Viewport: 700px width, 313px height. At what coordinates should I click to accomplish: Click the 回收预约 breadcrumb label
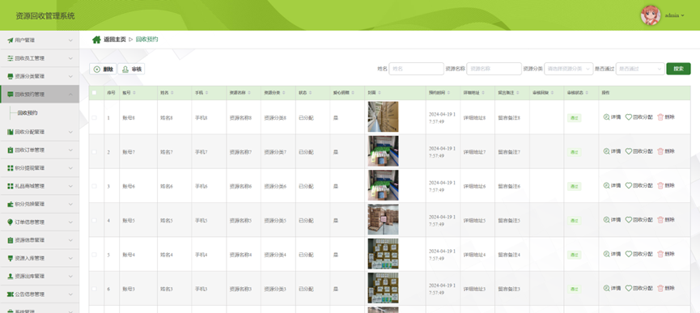pos(146,40)
